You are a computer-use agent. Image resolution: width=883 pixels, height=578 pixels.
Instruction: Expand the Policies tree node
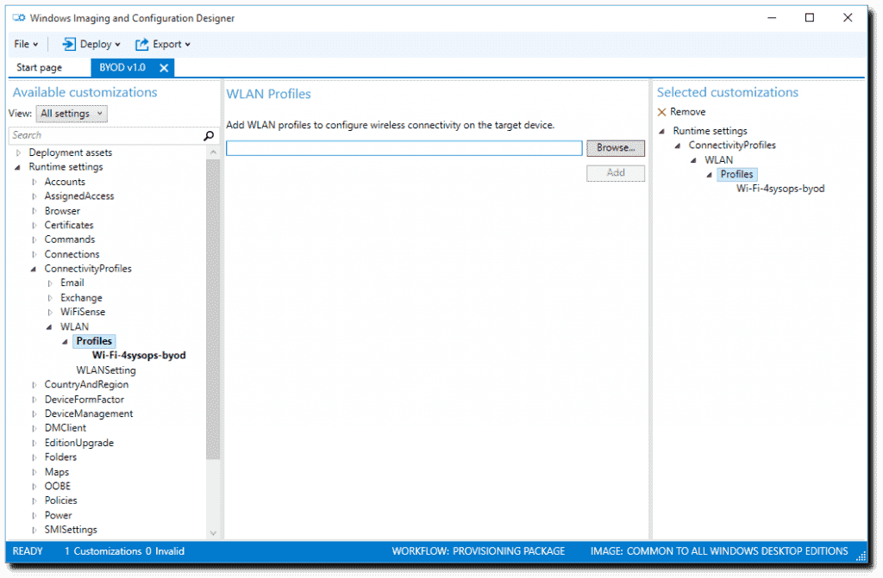pyautogui.click(x=37, y=500)
